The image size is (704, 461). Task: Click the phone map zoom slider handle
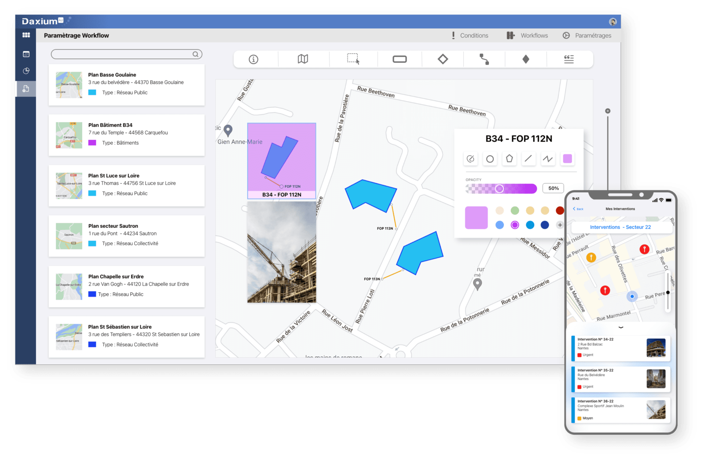(x=668, y=292)
